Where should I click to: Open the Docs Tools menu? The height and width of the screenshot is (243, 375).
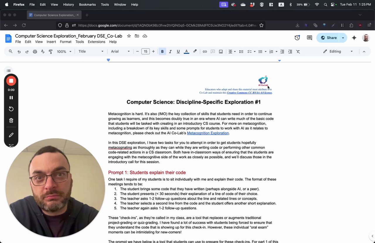pos(80,42)
